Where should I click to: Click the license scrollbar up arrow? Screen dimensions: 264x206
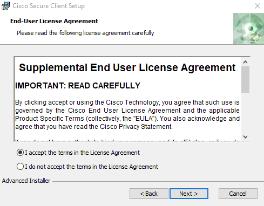coord(245,63)
